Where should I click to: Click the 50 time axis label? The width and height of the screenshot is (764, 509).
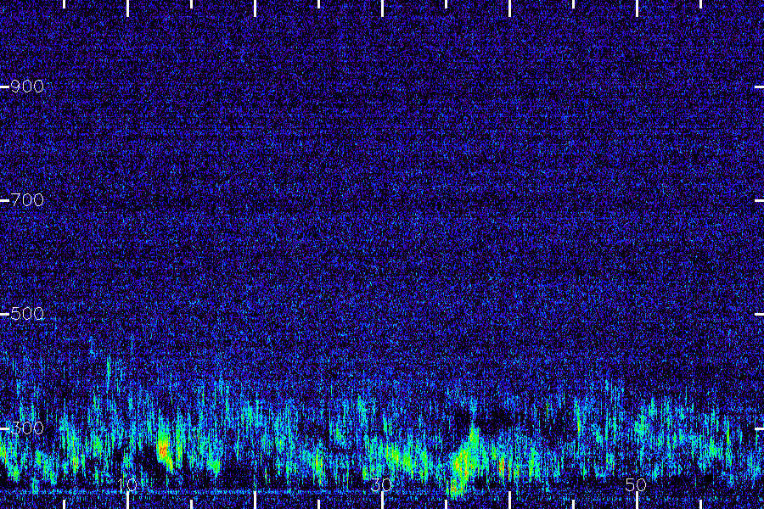tap(637, 484)
